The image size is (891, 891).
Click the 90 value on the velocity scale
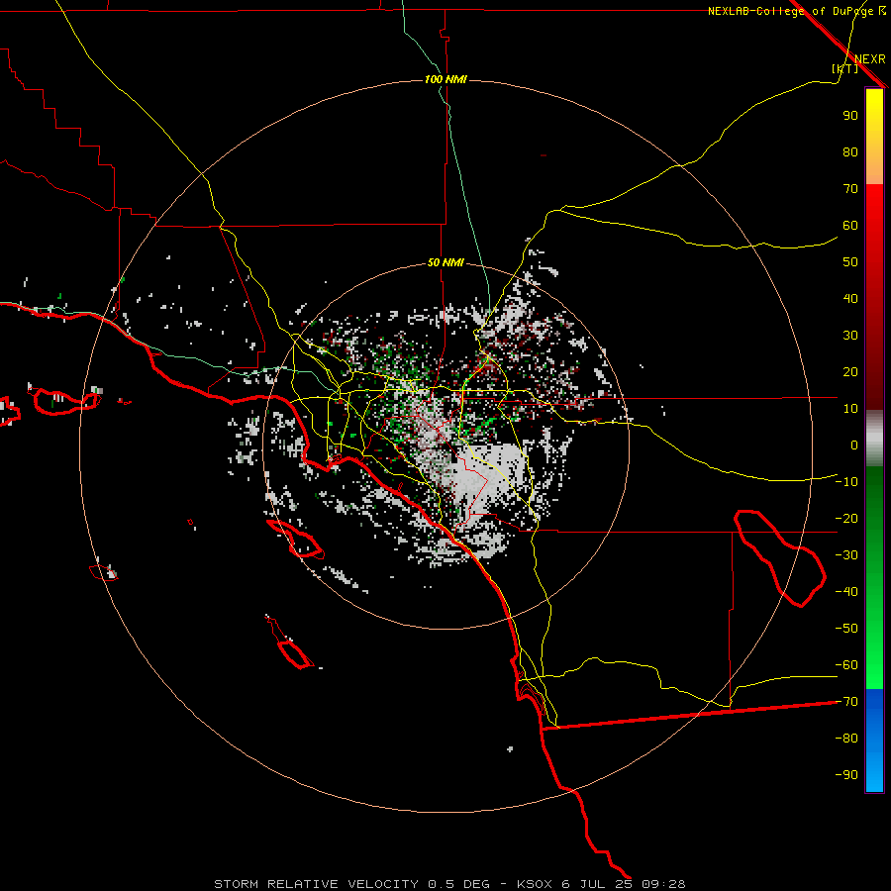click(850, 116)
